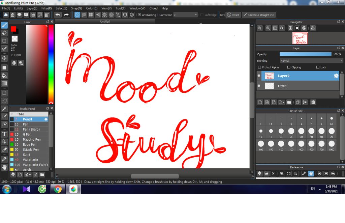Select the Hand tool in left toolbar

(x=4, y=167)
